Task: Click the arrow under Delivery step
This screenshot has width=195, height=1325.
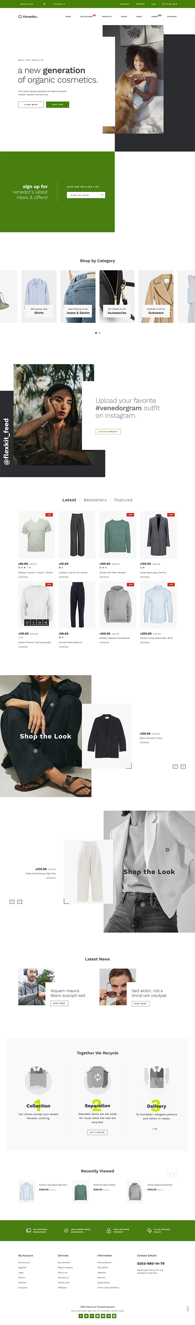Action: [154, 1129]
